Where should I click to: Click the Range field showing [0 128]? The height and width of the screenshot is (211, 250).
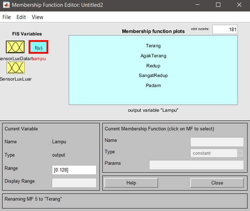[x=74, y=170]
